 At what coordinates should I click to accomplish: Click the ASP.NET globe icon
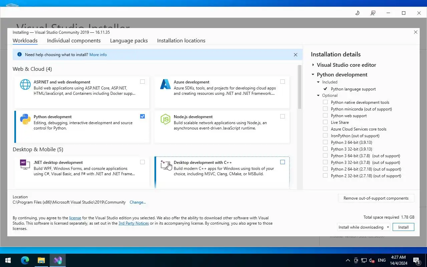(25, 84)
